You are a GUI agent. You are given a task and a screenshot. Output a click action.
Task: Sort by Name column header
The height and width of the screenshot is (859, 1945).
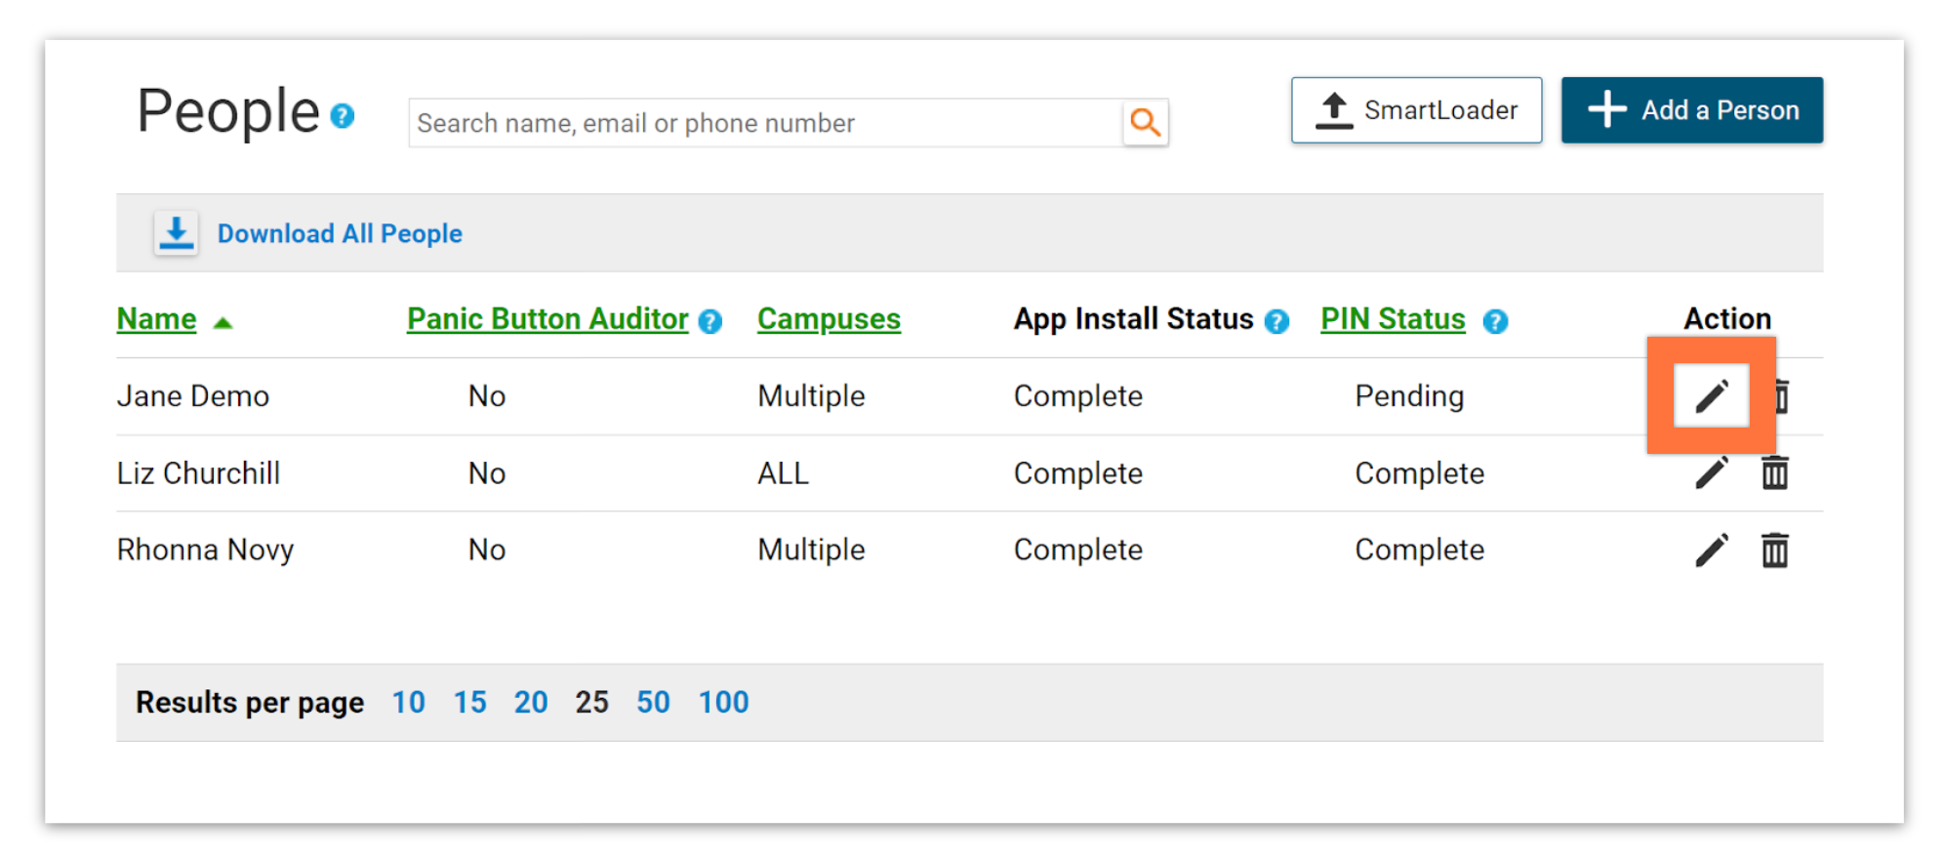[x=156, y=319]
